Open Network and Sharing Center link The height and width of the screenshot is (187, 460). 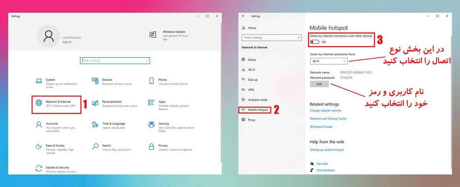pyautogui.click(x=328, y=118)
